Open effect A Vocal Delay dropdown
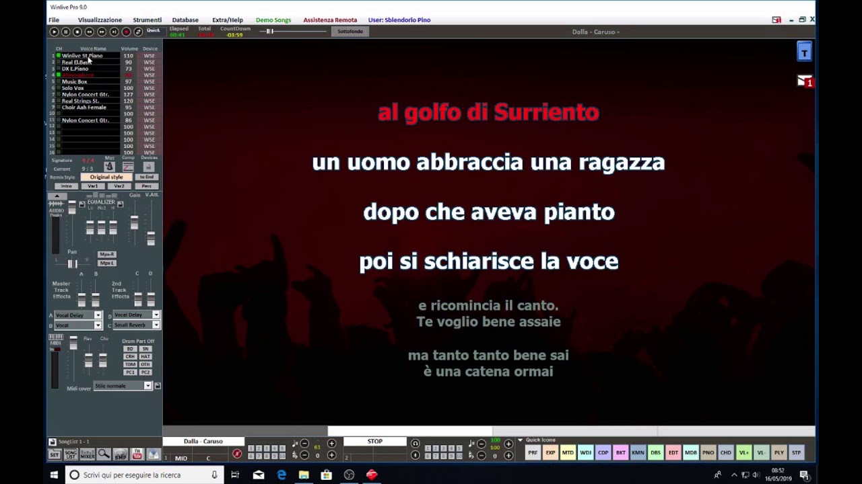Screen dimensions: 862x484 click(98, 315)
